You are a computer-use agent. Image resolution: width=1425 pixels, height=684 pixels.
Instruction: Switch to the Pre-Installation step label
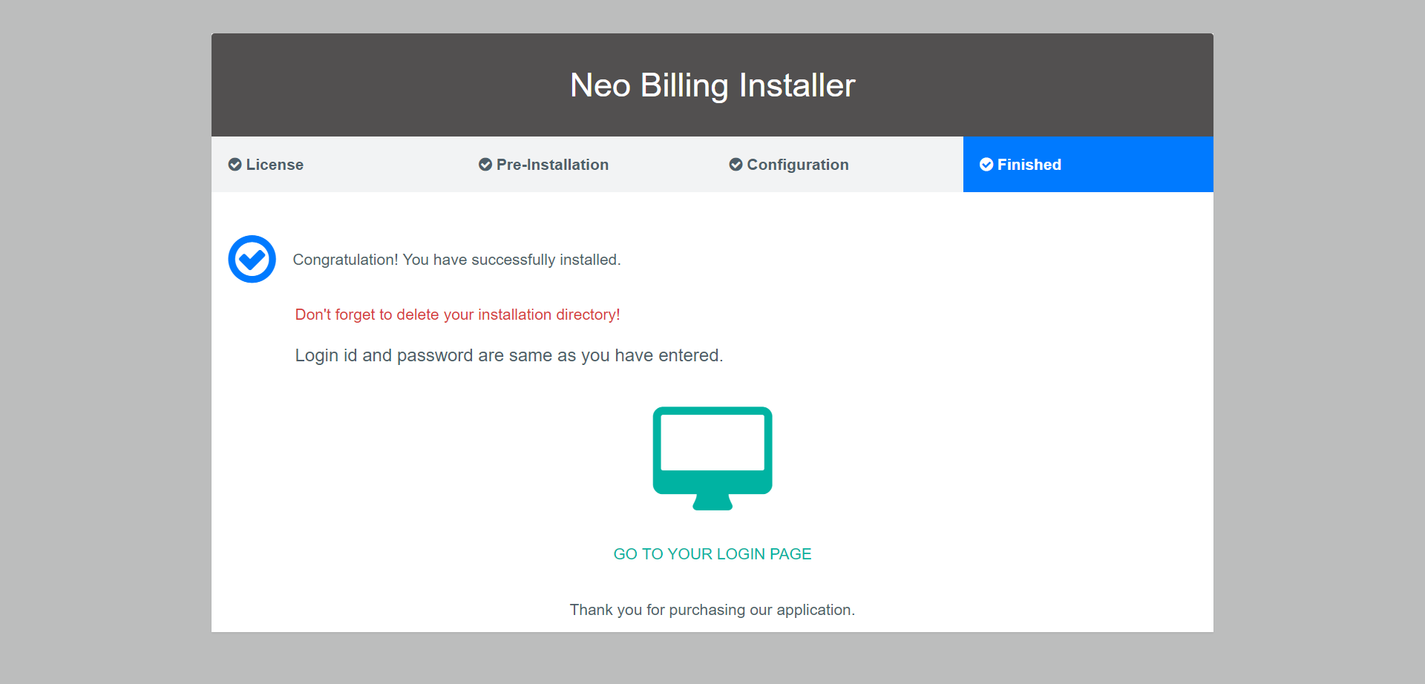coord(552,165)
